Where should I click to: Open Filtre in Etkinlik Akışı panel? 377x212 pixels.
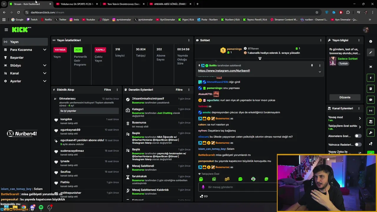pos(108,90)
